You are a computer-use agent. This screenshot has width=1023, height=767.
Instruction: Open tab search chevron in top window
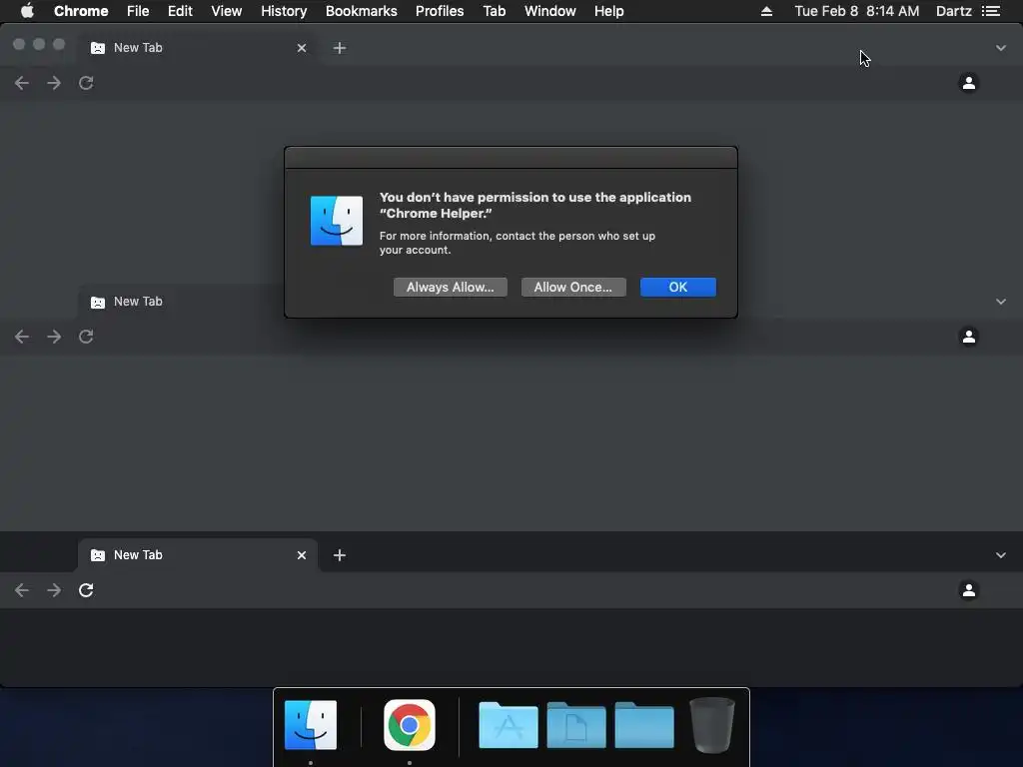pyautogui.click(x=1001, y=48)
